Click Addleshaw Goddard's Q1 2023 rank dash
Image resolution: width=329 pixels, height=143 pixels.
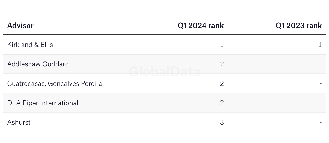320,64
